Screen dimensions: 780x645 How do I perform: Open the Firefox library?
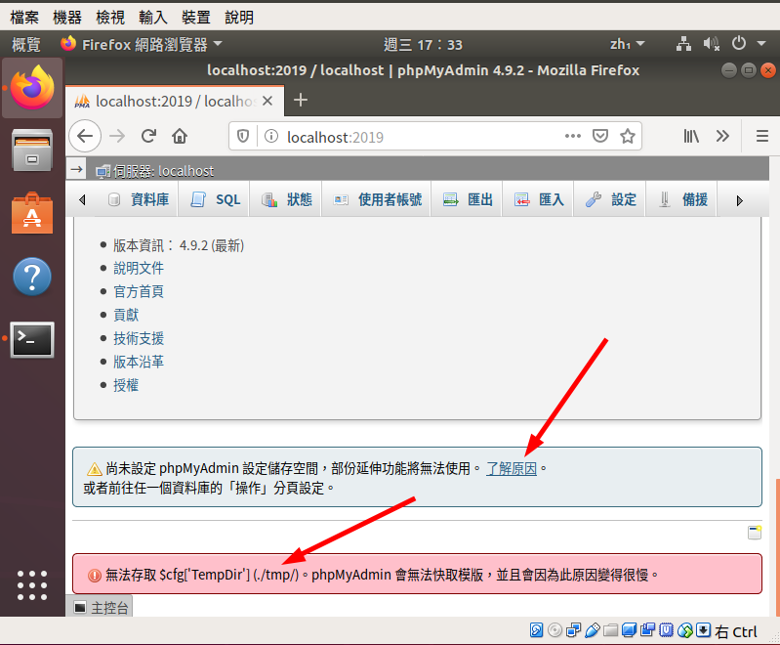(x=691, y=136)
